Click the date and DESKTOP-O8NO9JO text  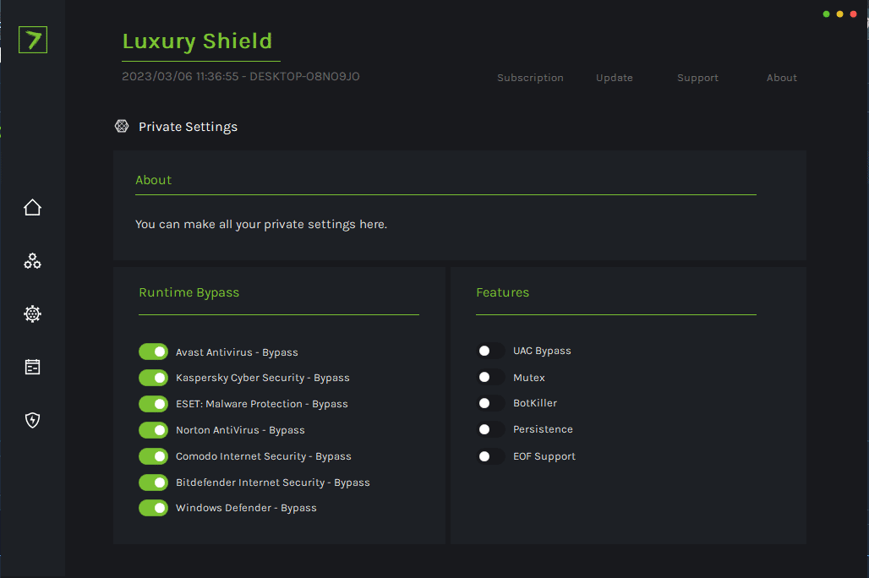241,77
